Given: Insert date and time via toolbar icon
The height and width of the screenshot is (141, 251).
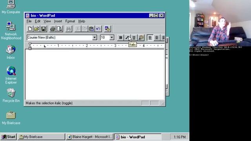Looking at the screenshot, I should point(107,29).
